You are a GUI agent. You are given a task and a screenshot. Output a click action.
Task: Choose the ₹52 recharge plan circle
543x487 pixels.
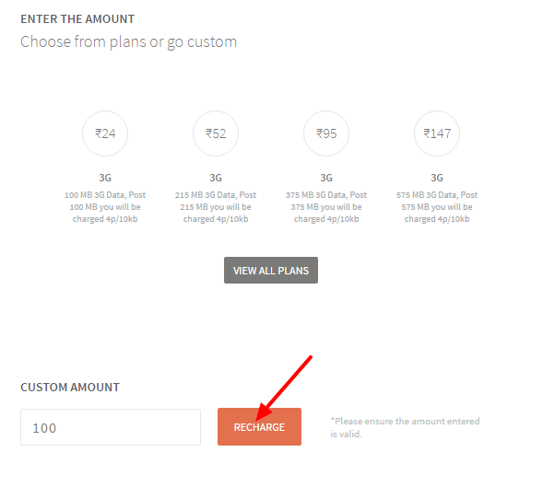[216, 133]
